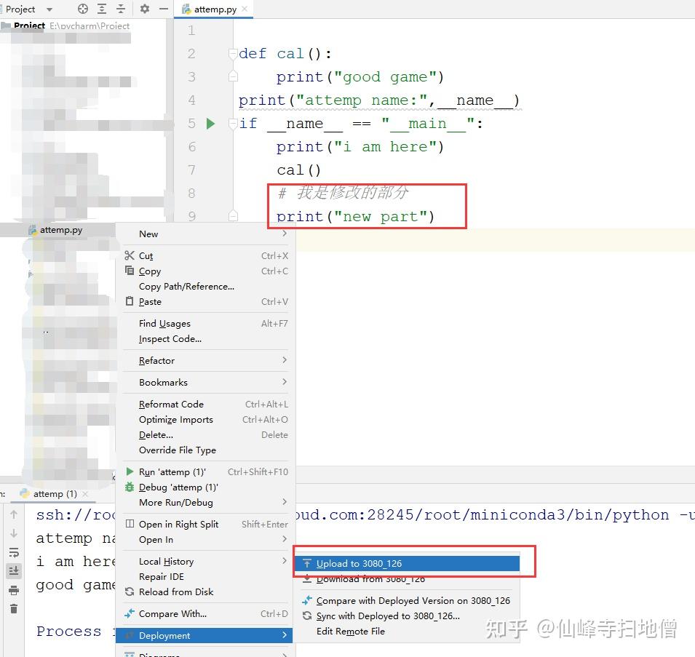
Task: Click the run arrow next to line 5
Action: pyautogui.click(x=210, y=124)
